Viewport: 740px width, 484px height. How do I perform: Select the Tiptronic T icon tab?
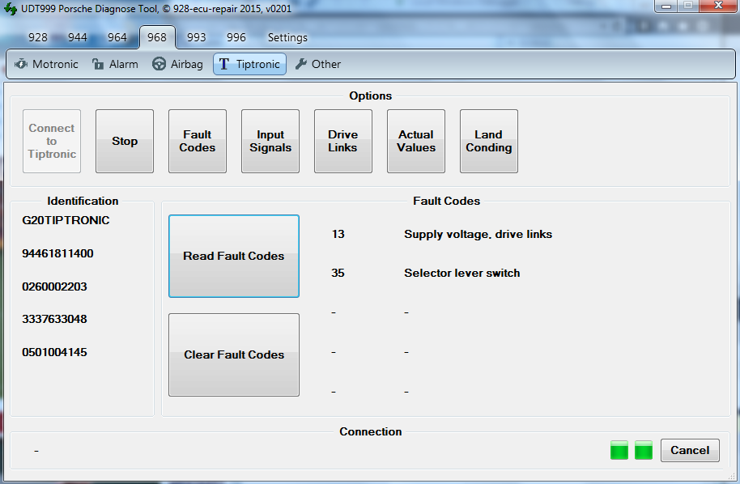tap(249, 64)
